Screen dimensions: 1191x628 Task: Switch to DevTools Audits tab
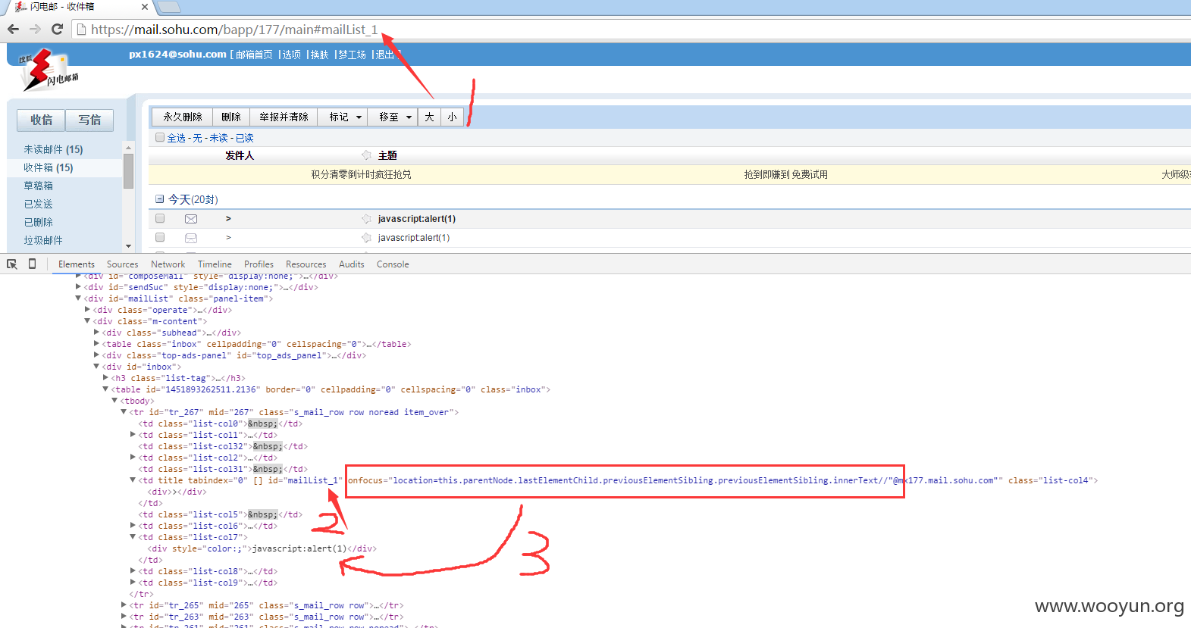pyautogui.click(x=352, y=264)
